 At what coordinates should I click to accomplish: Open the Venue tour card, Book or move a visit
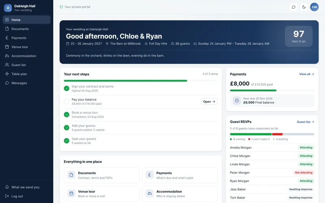102,194
